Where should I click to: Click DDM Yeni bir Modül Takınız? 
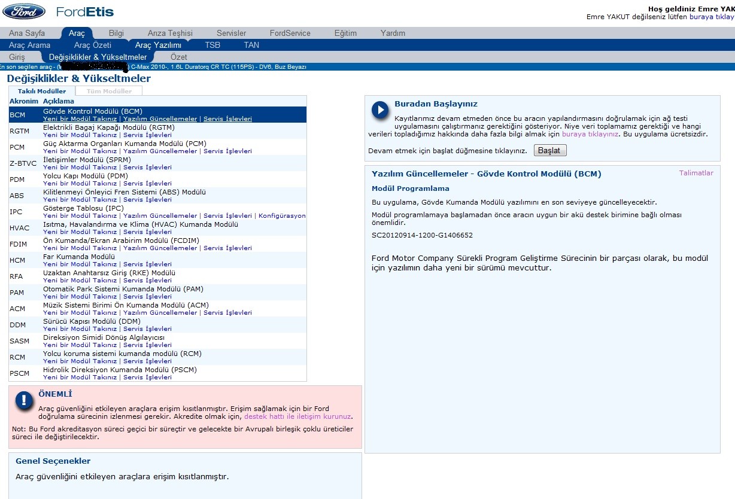(80, 329)
